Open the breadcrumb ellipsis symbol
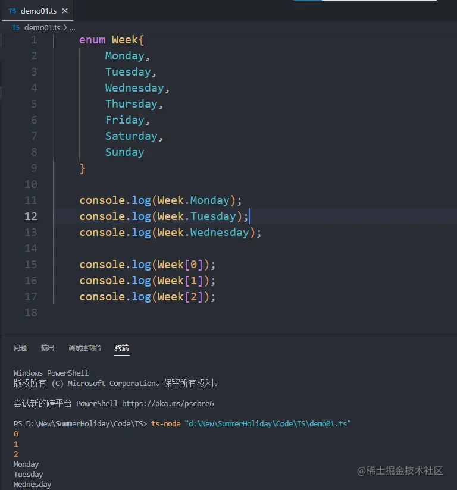457x490 pixels. pos(72,28)
